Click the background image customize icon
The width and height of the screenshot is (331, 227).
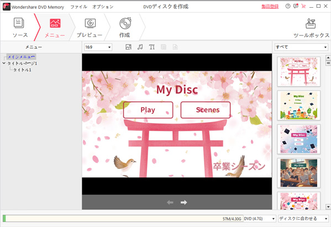pos(128,47)
